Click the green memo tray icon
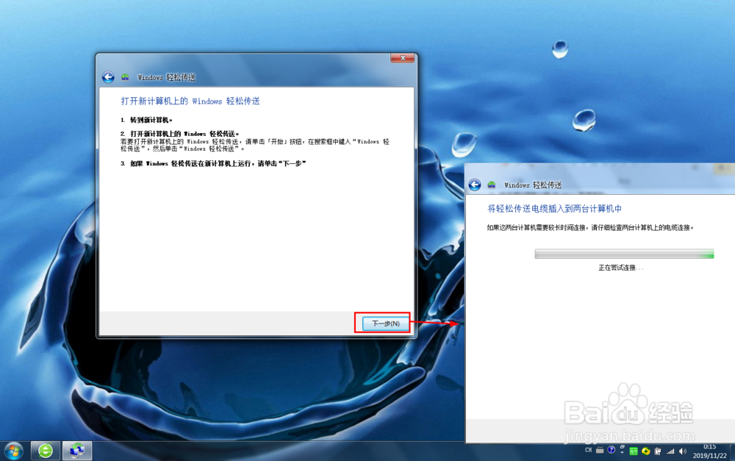Screen dimensions: 735x461 (633, 451)
